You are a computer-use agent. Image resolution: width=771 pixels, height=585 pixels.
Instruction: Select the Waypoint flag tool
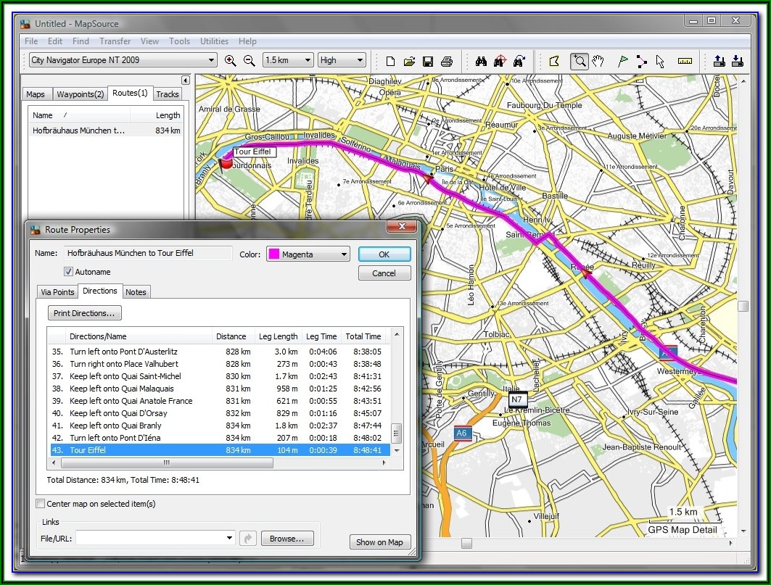[622, 61]
